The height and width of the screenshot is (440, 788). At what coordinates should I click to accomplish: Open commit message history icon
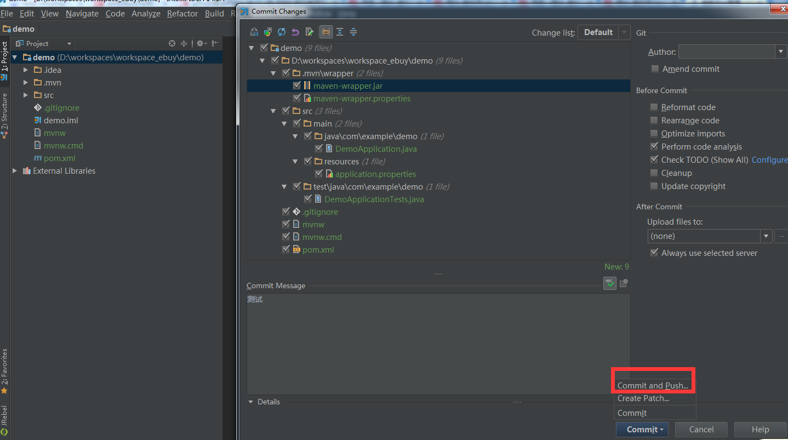pos(624,283)
